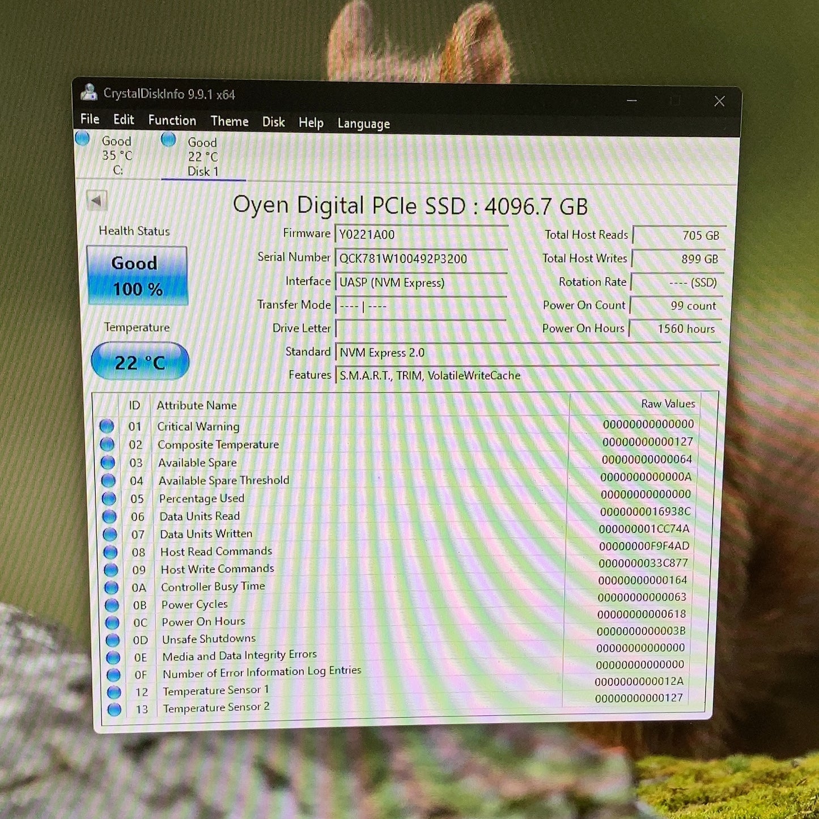Screen dimensions: 819x819
Task: Click the status orb for Temperature Sensor 1
Action: [114, 691]
